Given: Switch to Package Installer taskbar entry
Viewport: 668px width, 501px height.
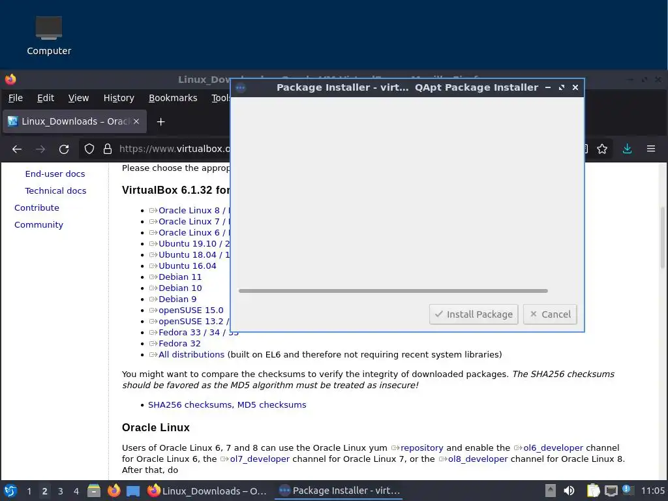Looking at the screenshot, I should (339, 491).
